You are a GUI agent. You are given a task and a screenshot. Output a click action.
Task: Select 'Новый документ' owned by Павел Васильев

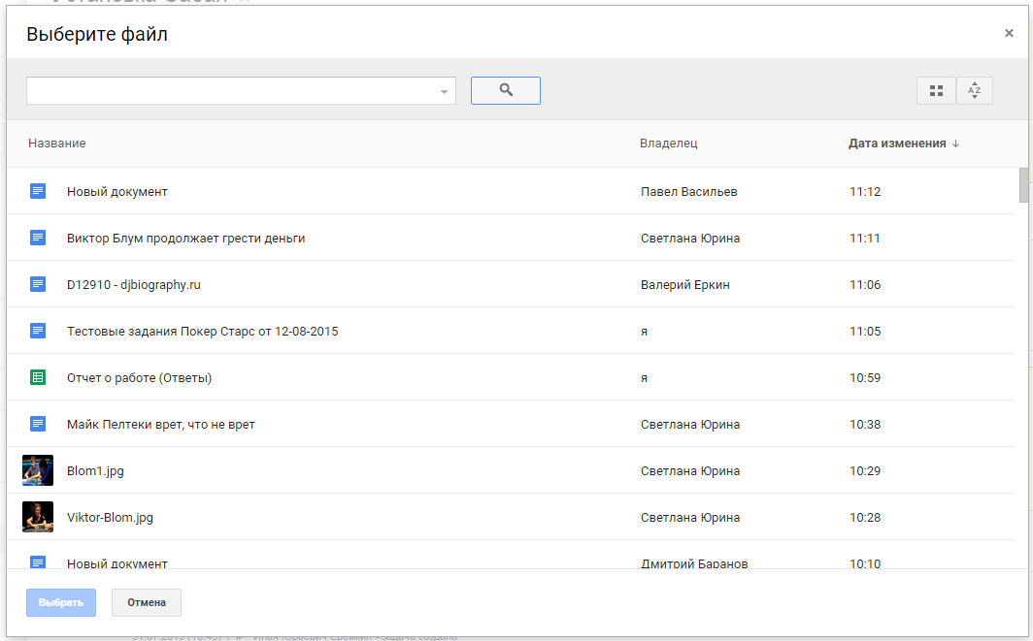[x=117, y=191]
